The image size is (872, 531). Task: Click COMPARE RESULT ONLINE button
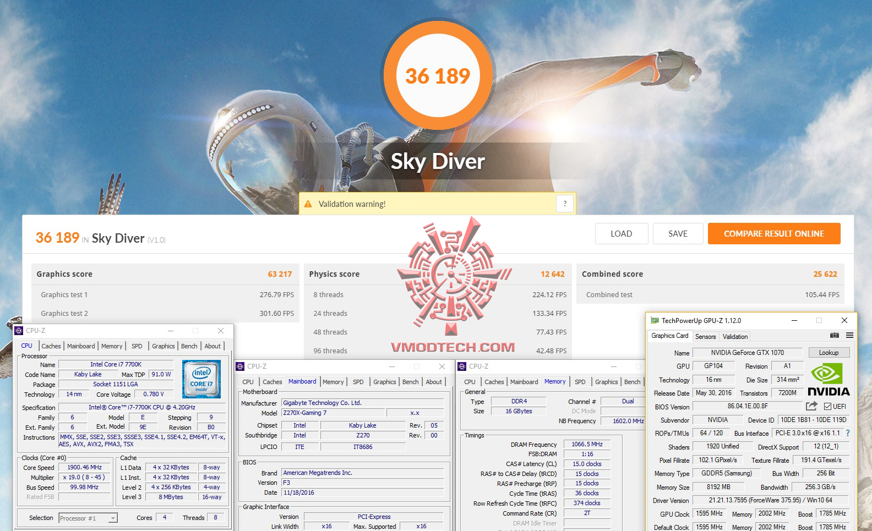click(774, 233)
